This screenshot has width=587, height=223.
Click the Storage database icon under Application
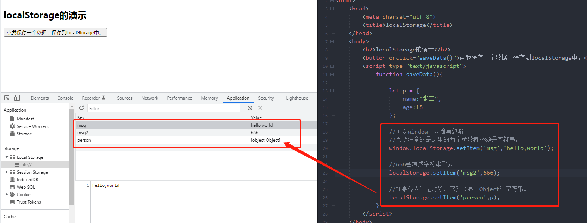(x=12, y=134)
